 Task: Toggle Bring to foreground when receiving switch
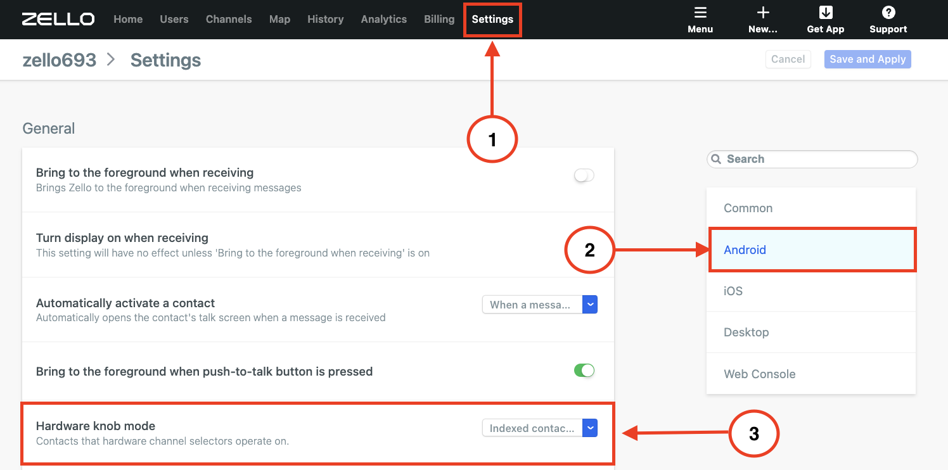584,175
